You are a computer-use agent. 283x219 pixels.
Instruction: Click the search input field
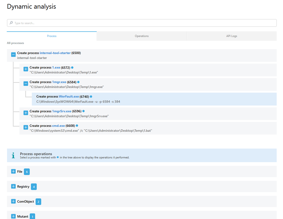click(141, 23)
